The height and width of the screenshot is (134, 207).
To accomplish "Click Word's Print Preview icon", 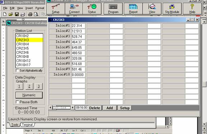I will [36, 14].
